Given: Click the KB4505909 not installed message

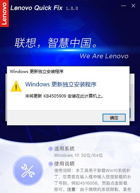Looking at the screenshot, I should [64, 96].
